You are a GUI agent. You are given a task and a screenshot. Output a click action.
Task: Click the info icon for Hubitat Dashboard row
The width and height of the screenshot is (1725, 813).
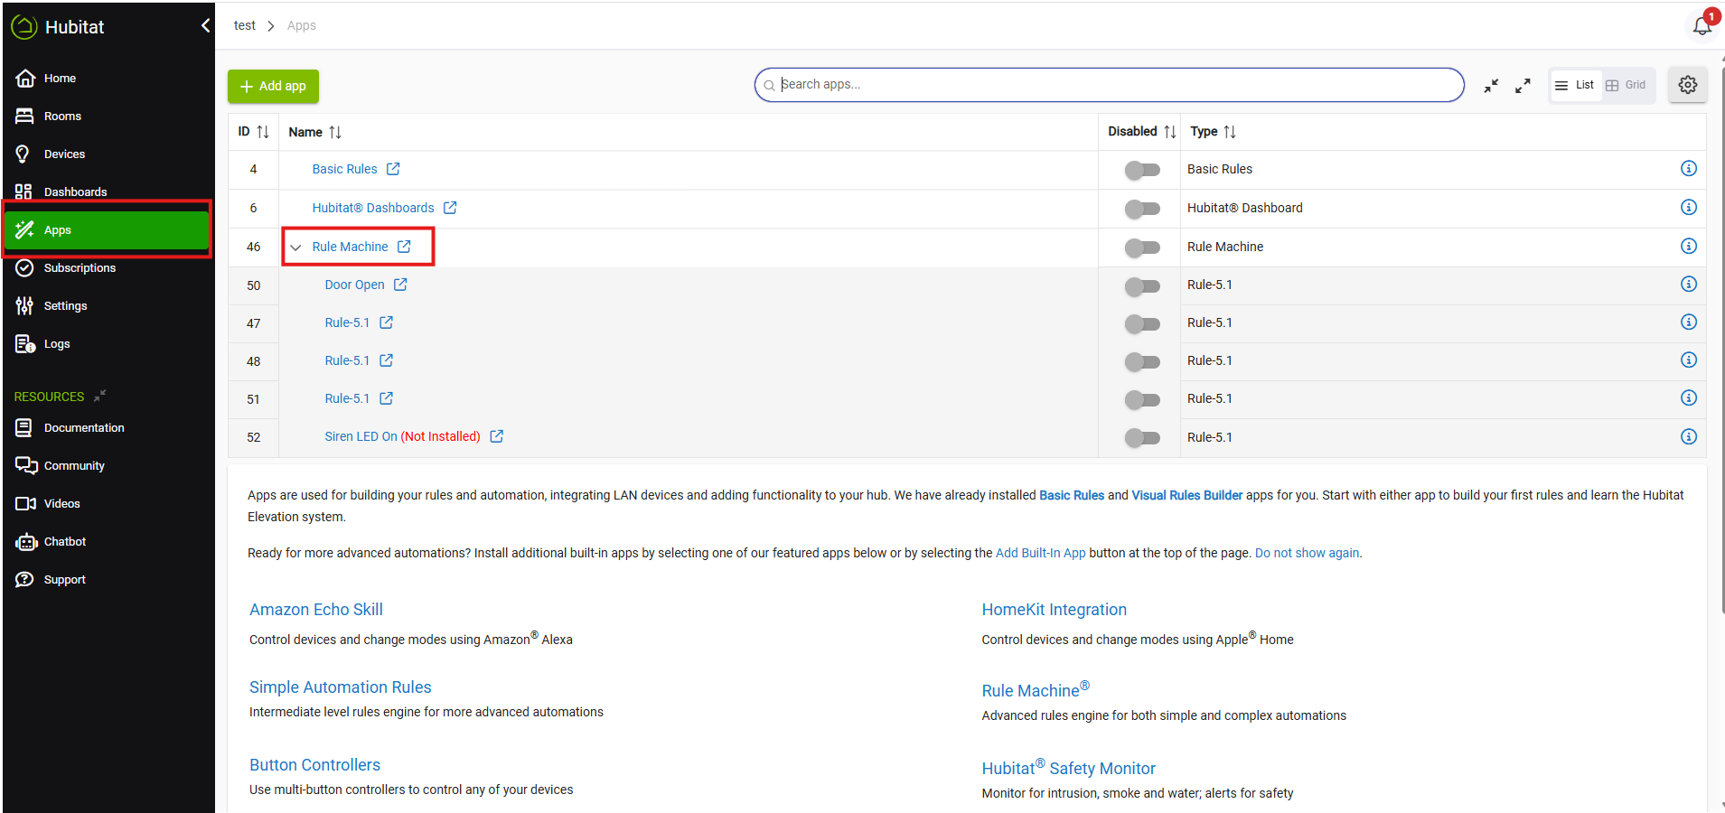point(1688,207)
